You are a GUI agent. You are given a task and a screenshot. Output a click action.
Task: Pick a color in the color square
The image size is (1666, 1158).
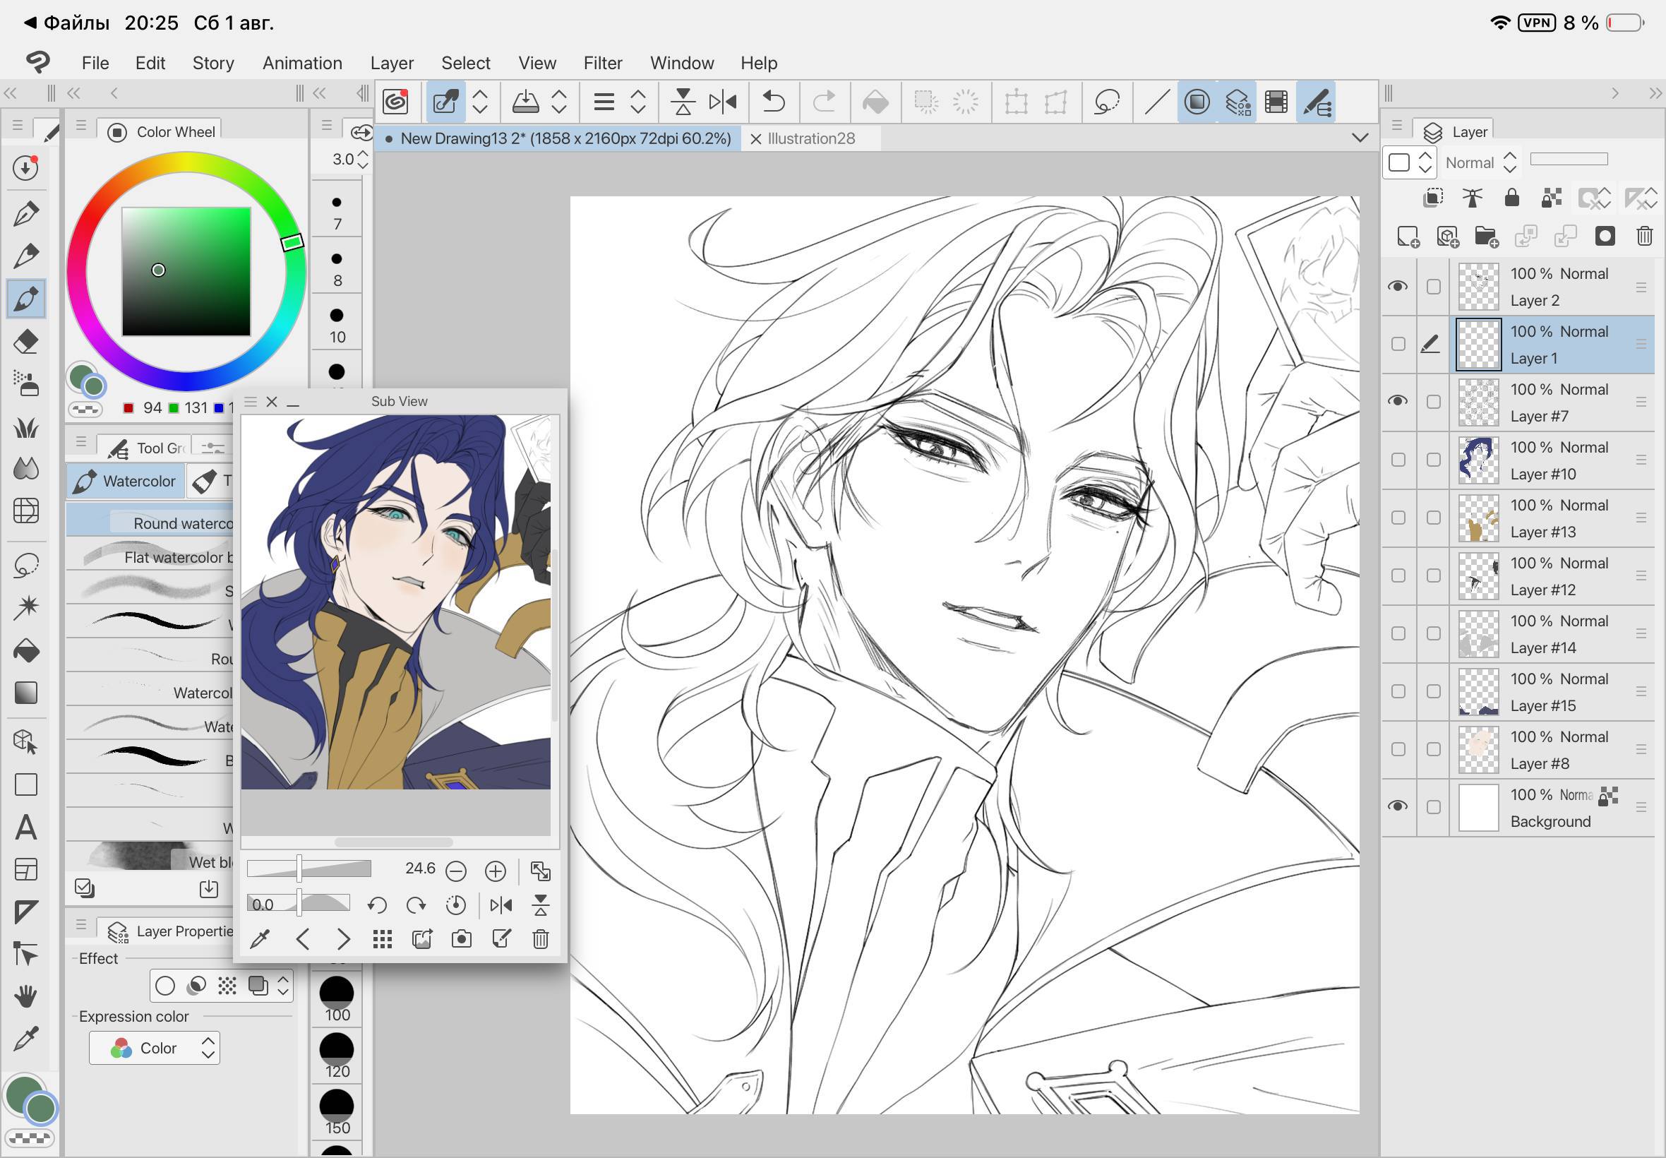point(186,271)
